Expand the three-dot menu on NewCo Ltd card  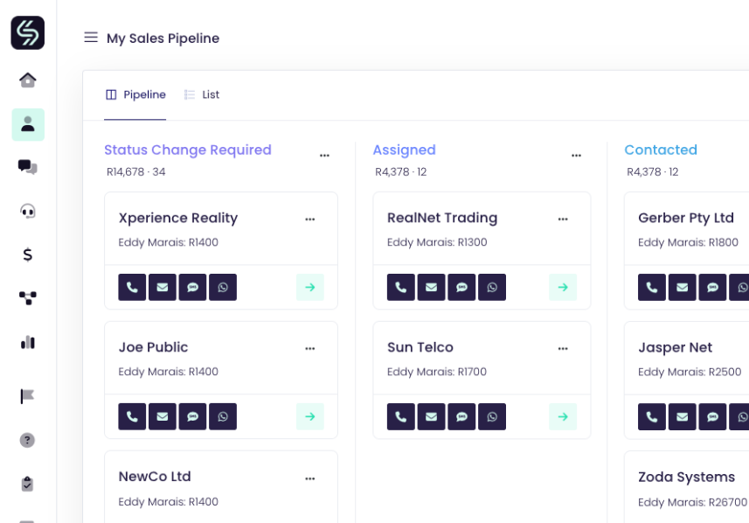(x=309, y=478)
